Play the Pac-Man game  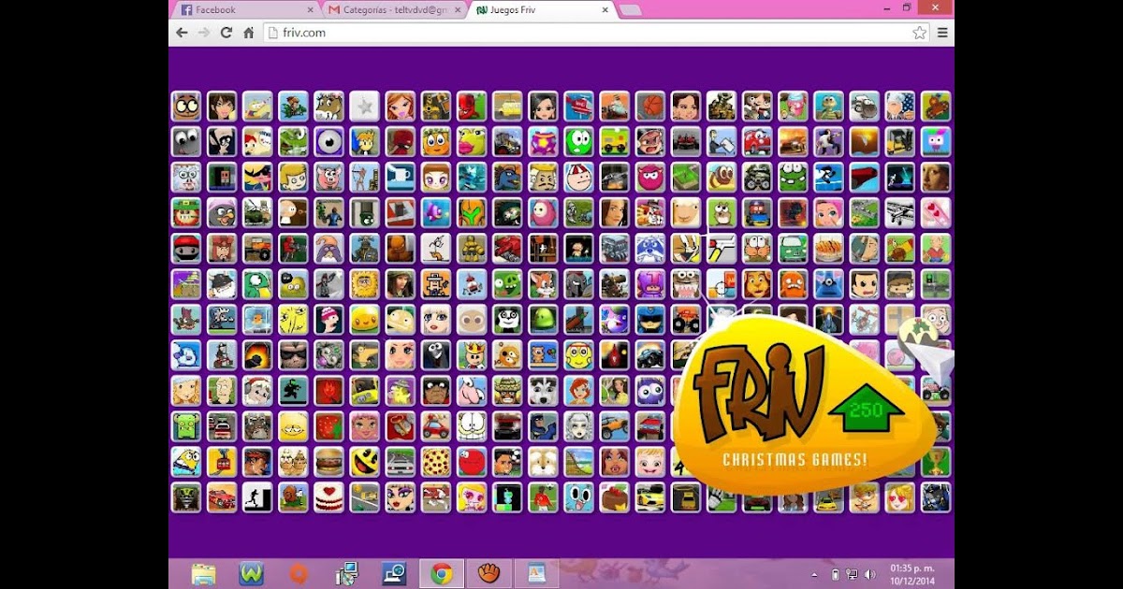tap(365, 461)
